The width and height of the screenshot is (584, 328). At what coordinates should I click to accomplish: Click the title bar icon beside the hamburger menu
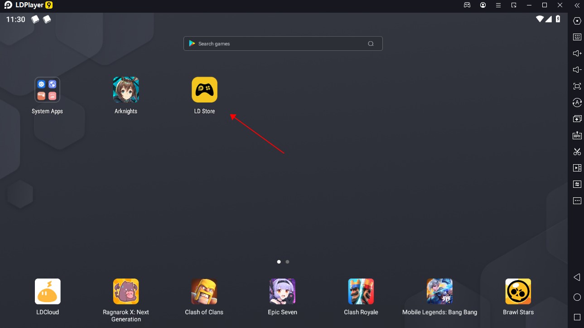(514, 5)
